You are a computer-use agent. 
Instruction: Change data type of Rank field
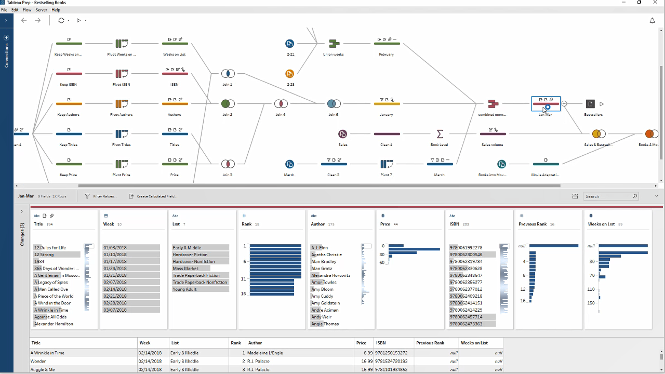(x=244, y=216)
